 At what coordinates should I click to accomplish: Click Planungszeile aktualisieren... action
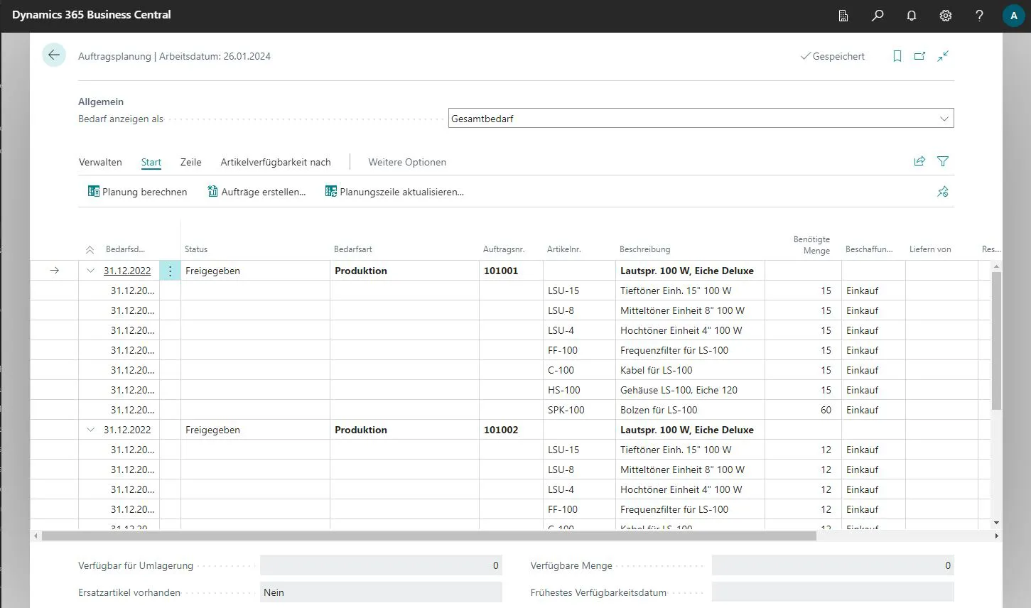tap(394, 192)
